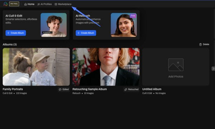Open the Retouching Sample Album thumbnail
This screenshot has width=215, height=129.
click(106, 67)
